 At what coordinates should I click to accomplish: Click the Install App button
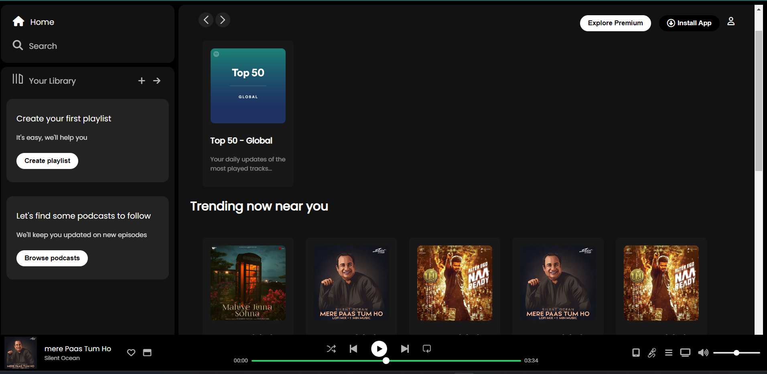pos(689,23)
